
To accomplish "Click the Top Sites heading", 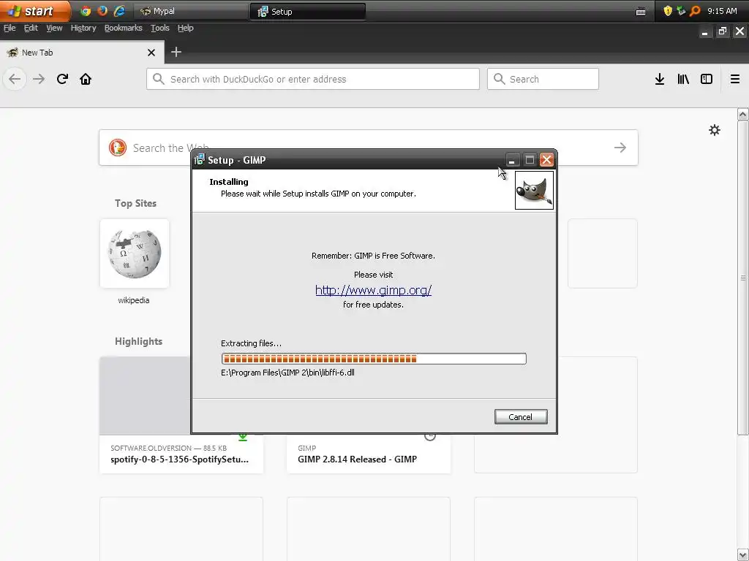I will point(135,203).
